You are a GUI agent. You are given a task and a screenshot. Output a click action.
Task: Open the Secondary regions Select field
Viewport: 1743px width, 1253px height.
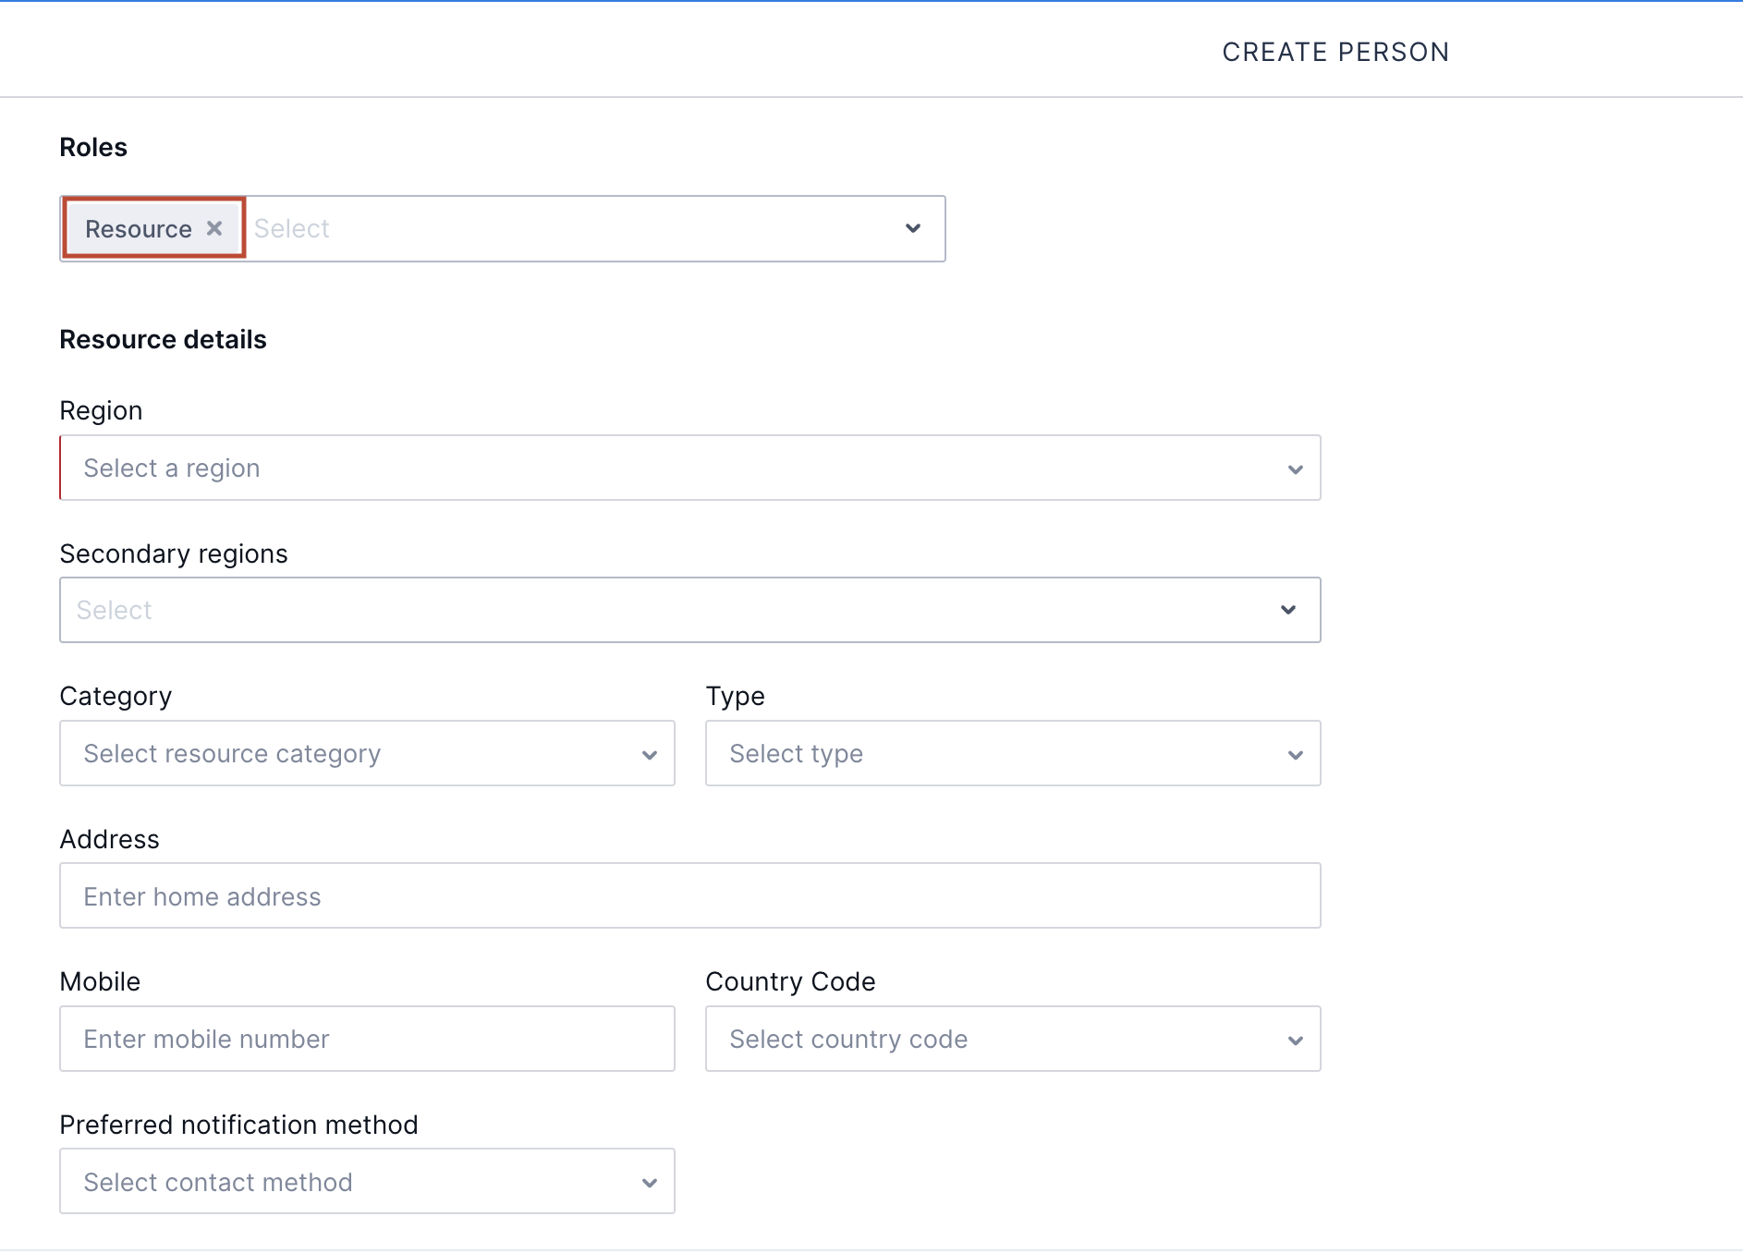555,610
